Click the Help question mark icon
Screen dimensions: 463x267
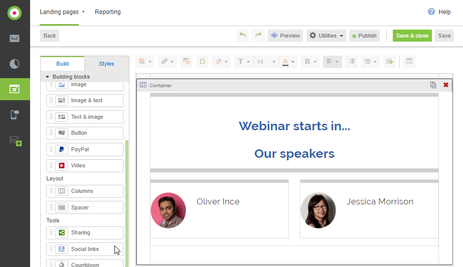431,12
